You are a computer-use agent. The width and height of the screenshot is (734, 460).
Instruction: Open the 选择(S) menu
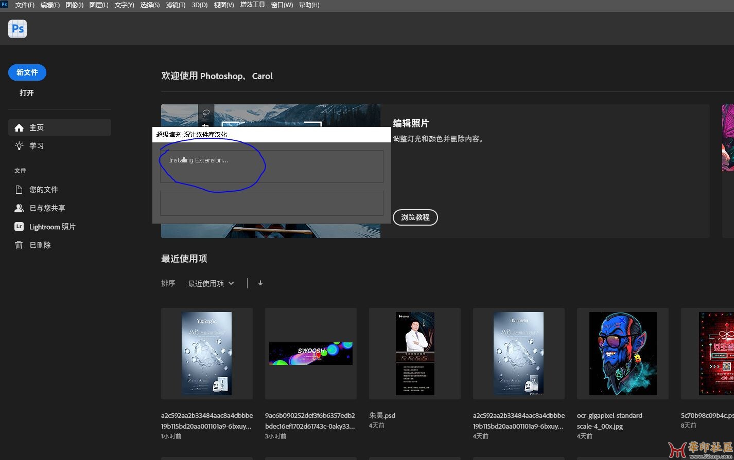(x=150, y=5)
